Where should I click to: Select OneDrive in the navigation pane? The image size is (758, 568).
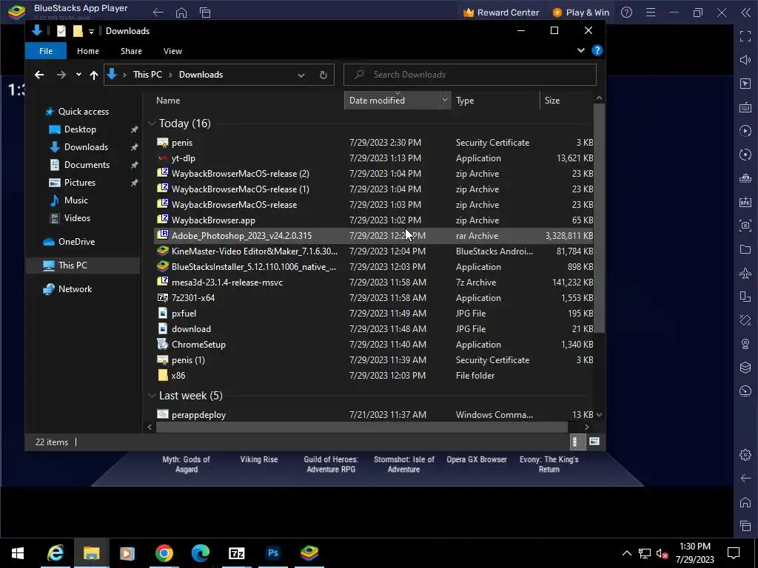point(76,242)
